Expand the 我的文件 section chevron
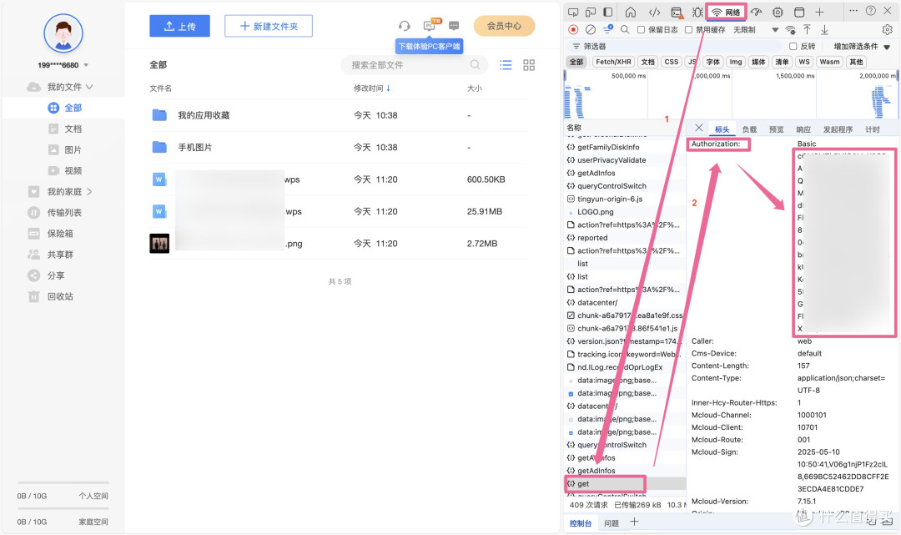The image size is (901, 535). click(89, 87)
